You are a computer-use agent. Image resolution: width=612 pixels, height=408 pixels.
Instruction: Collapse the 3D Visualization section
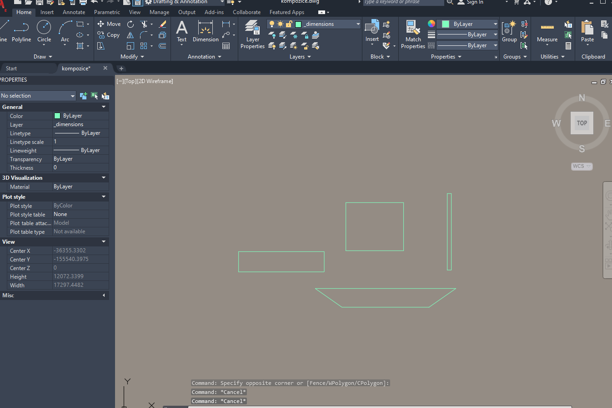click(x=104, y=178)
